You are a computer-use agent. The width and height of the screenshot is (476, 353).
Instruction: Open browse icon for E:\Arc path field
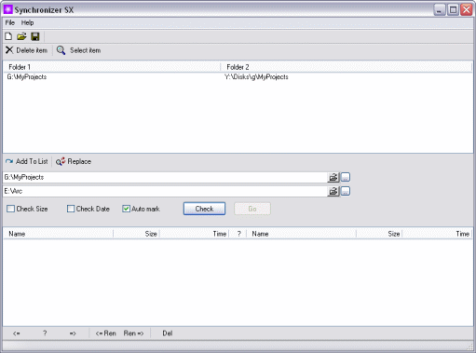coord(333,191)
